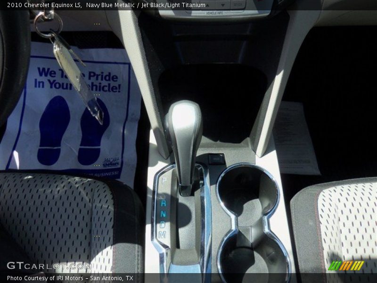The height and width of the screenshot is (283, 377).
Task: Click the "Jet Black/Light Titanium" interior caption
Action: (x=173, y=5)
